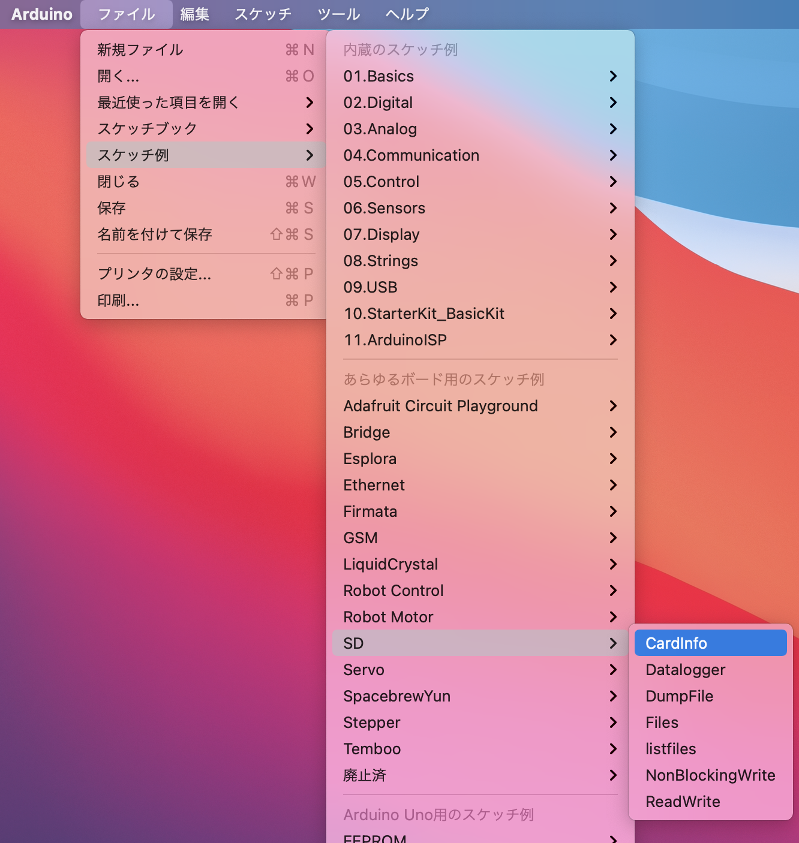Expand 06.Sensors examples
799x843 pixels.
click(x=480, y=208)
